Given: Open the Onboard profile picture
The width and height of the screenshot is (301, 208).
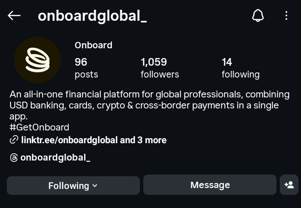Looking at the screenshot, I should pos(37,60).
